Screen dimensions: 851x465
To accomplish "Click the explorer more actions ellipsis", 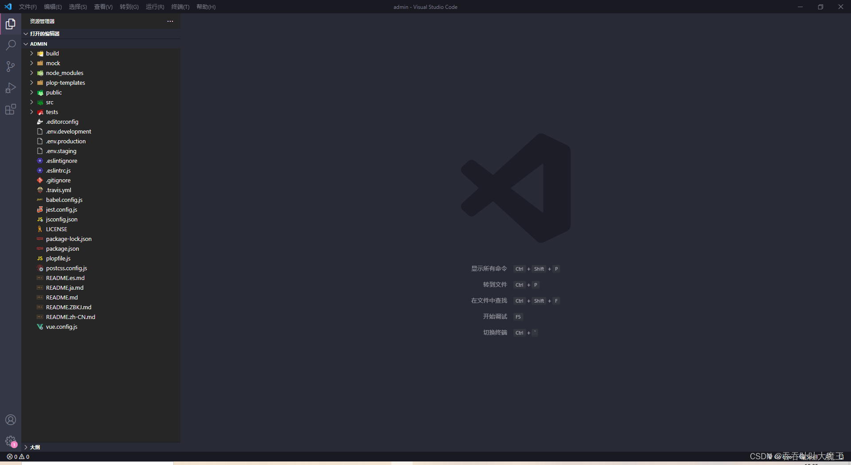I will pyautogui.click(x=170, y=21).
